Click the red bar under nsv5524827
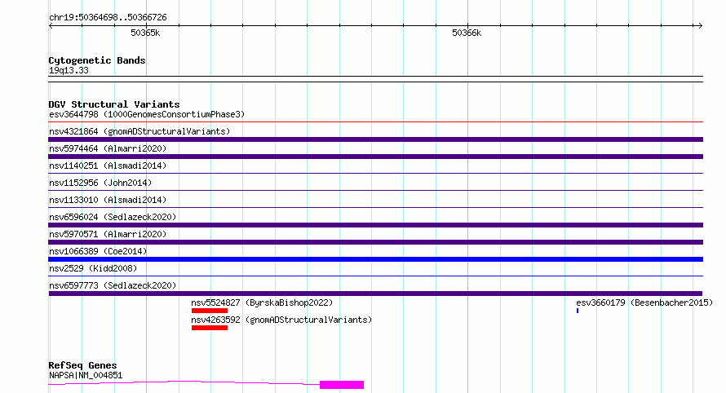Viewport: 726px width, 393px height. (210, 311)
